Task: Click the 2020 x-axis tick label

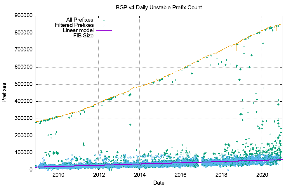Action: [x=262, y=175]
